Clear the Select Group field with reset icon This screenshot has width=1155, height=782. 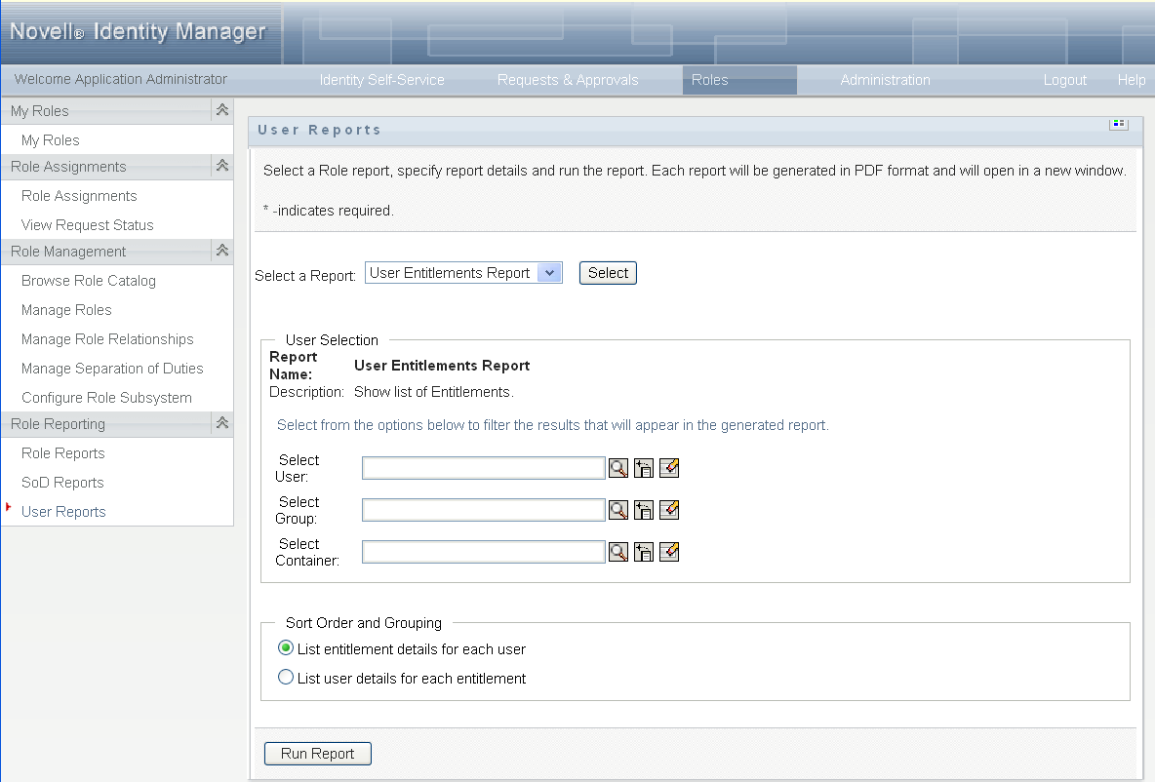pyautogui.click(x=669, y=510)
